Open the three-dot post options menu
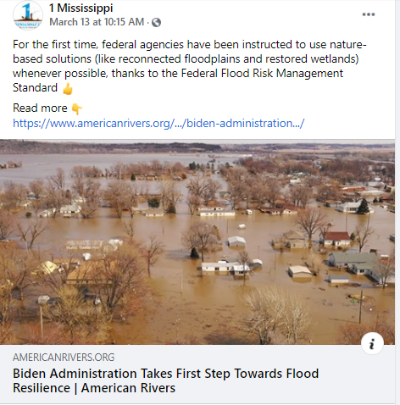 [x=369, y=14]
